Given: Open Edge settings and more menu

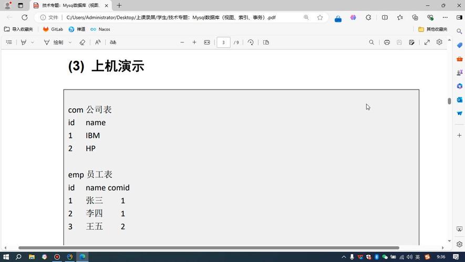Looking at the screenshot, I should (x=445, y=17).
